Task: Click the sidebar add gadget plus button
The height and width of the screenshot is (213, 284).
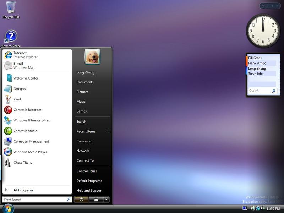Action: (x=263, y=6)
